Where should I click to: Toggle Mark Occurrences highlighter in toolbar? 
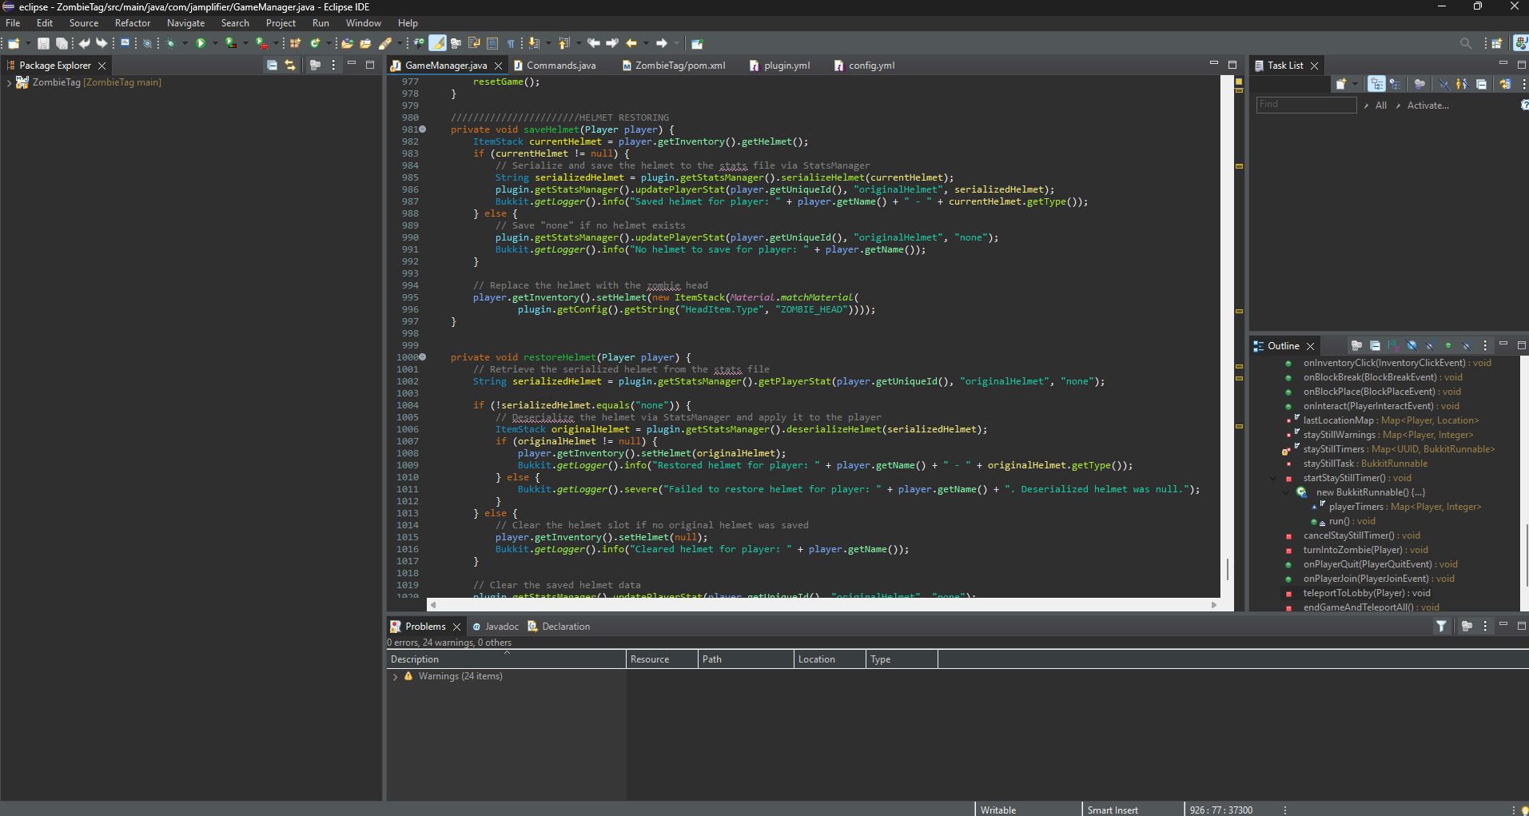(437, 43)
